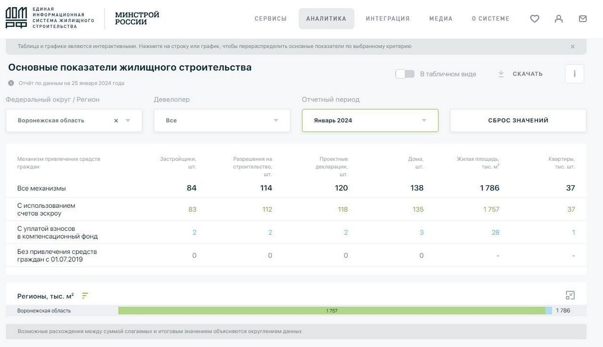The width and height of the screenshot is (603, 347).
Task: Toggle "В табличном виде" switch
Action: click(405, 74)
